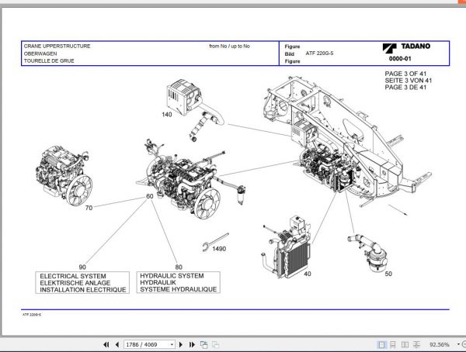Click part number 90 label
Screen dimensions: 466x352
[82, 267]
